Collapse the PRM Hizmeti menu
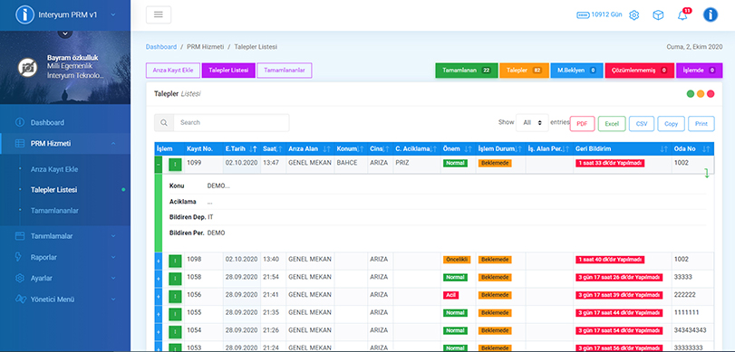 pyautogui.click(x=113, y=144)
